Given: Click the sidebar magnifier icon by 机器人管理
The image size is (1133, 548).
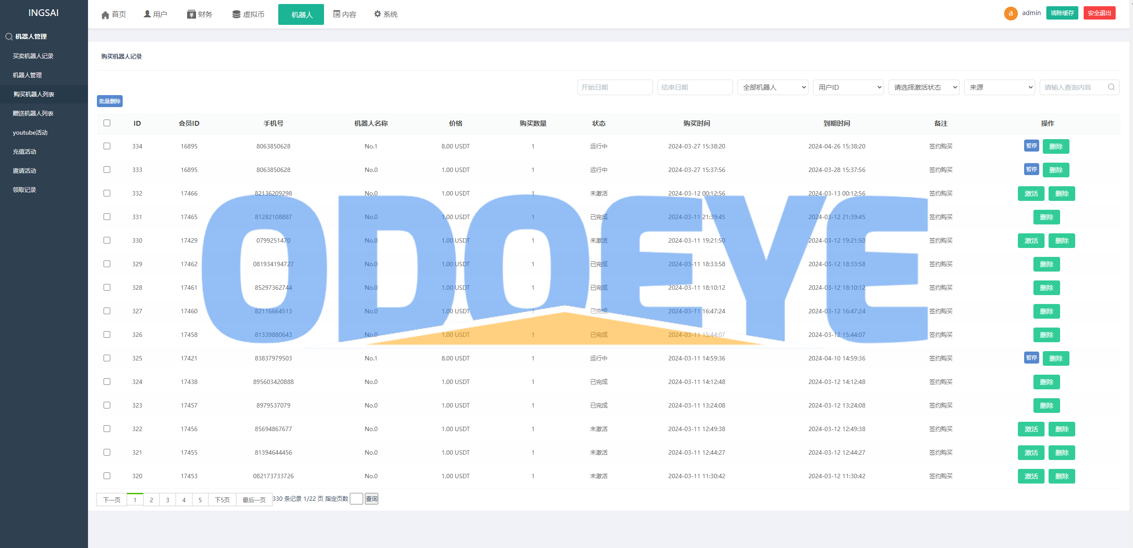Looking at the screenshot, I should click(x=8, y=36).
